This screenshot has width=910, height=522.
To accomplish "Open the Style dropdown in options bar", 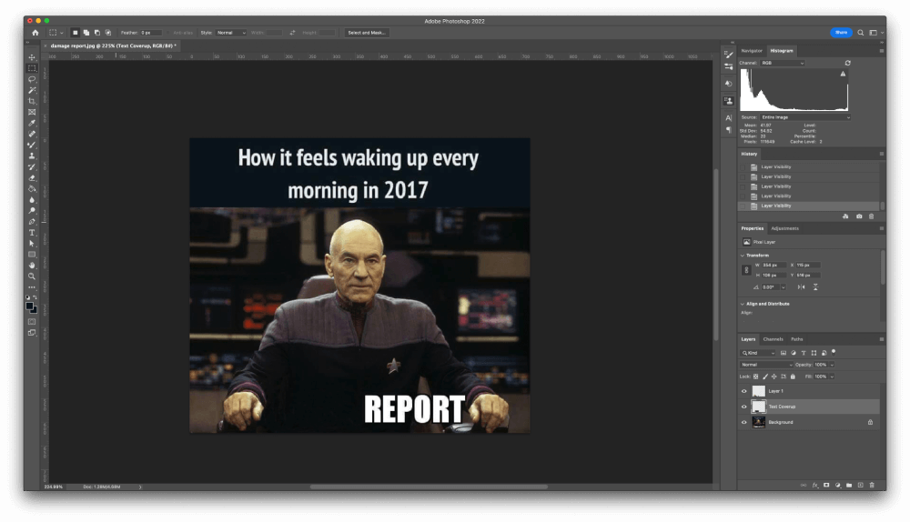I will [x=231, y=32].
